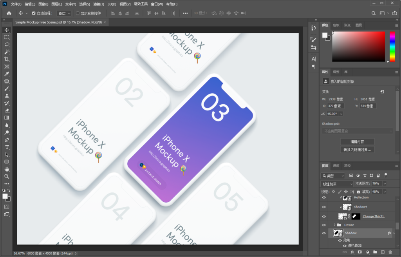Select the Pen tool

(7, 140)
